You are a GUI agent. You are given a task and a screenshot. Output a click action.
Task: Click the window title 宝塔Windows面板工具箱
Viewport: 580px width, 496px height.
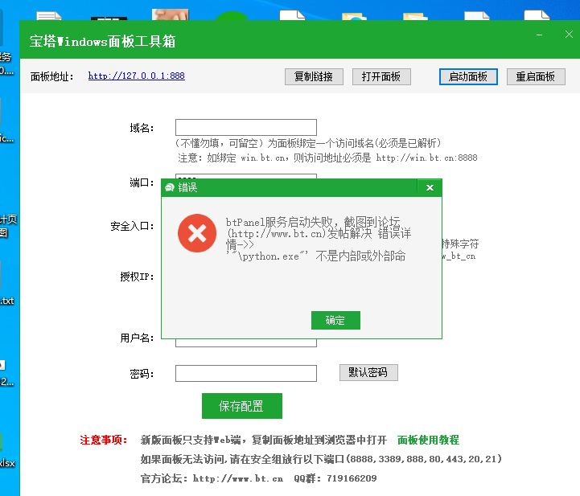click(102, 41)
